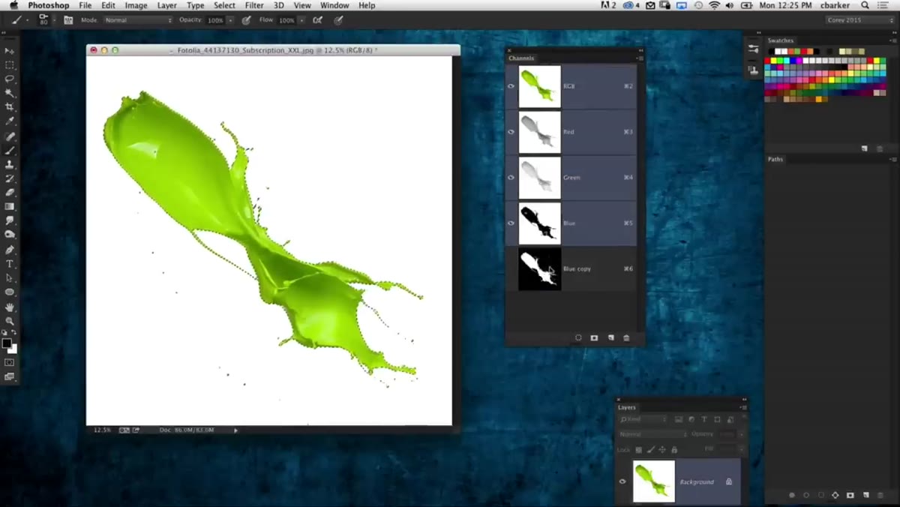
Task: Open the Corey 2015 workspace dropdown
Action: (x=859, y=20)
